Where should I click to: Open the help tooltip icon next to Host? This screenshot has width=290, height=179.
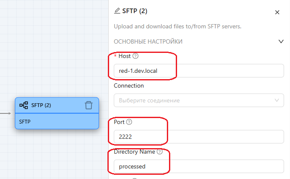tap(135, 56)
